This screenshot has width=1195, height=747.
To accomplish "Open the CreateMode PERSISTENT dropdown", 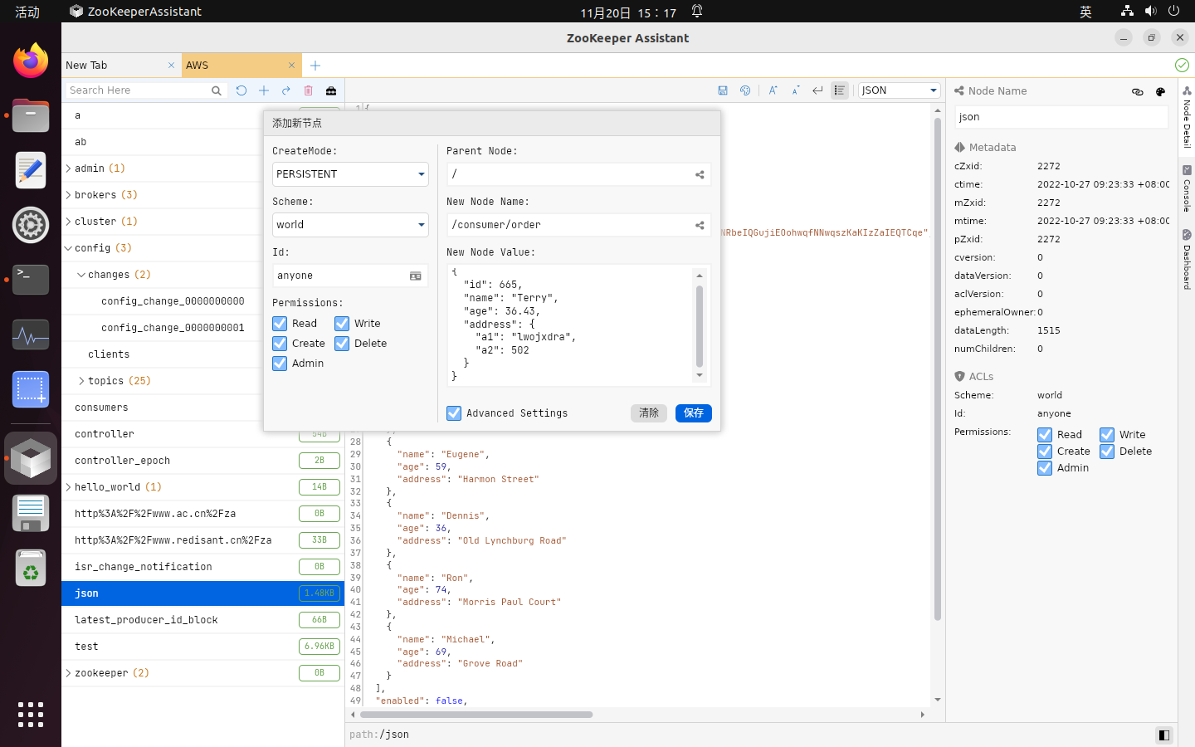I will coord(350,174).
